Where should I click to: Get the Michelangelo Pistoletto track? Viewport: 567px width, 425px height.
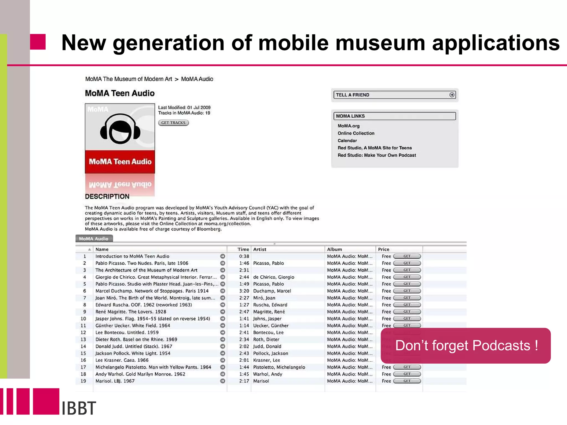(x=407, y=367)
